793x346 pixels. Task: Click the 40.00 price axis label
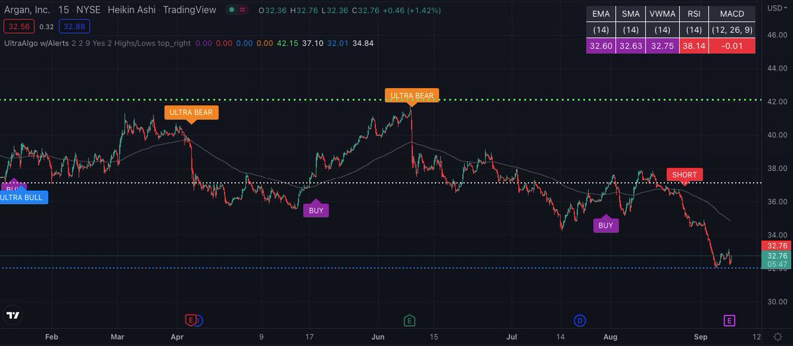tap(777, 135)
